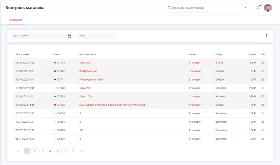
Task: Open the user avatar menu
Action: click(x=268, y=8)
